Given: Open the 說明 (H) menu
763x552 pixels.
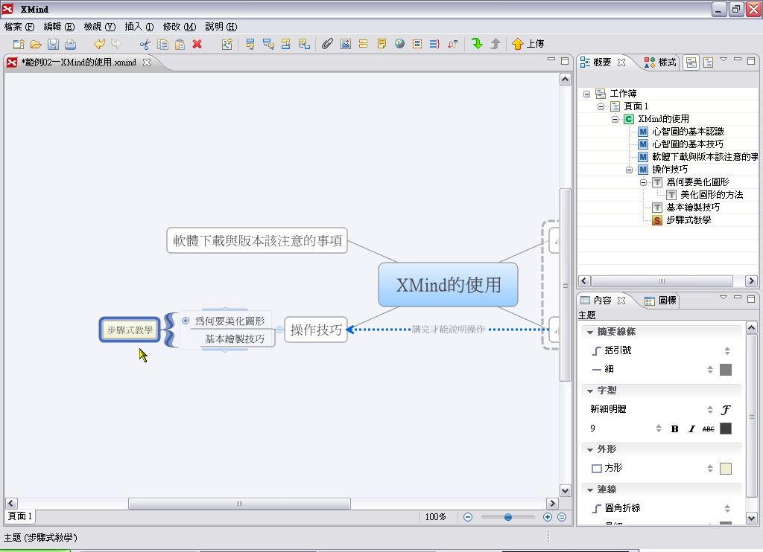Looking at the screenshot, I should tap(221, 27).
